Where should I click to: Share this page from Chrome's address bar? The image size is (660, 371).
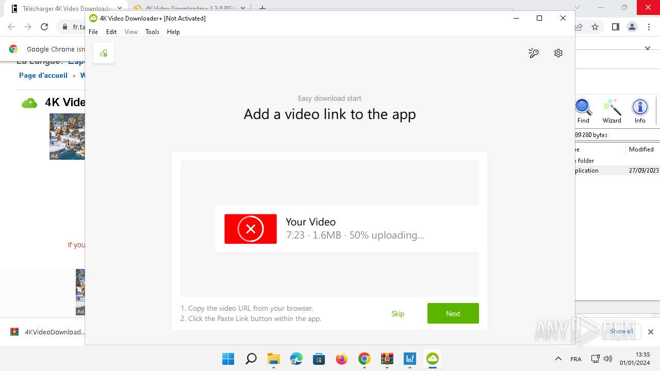pyautogui.click(x=579, y=27)
